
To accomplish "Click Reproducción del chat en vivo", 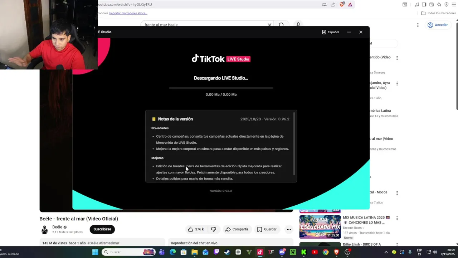I will click(x=194, y=243).
